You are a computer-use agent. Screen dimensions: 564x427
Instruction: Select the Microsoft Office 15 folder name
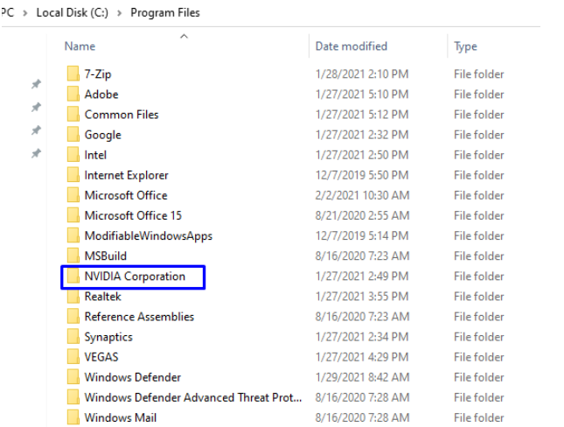coord(133,215)
